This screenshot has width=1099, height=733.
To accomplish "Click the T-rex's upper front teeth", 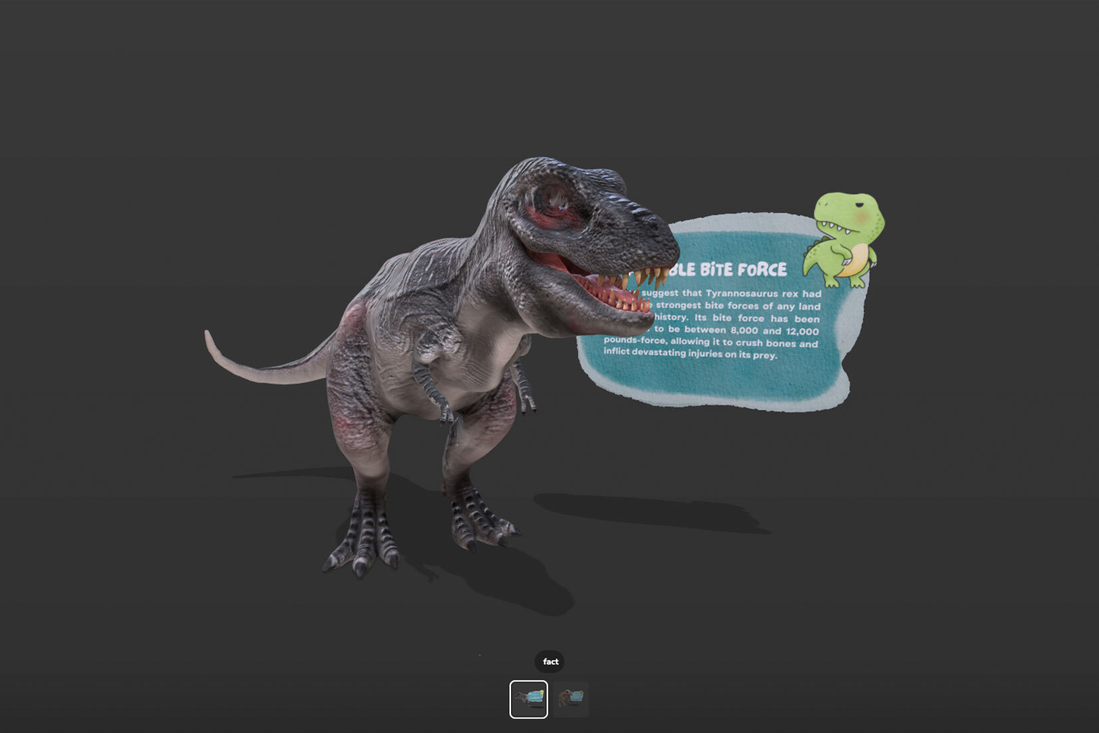I will coord(645,277).
